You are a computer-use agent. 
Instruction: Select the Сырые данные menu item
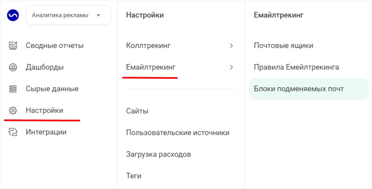point(52,89)
